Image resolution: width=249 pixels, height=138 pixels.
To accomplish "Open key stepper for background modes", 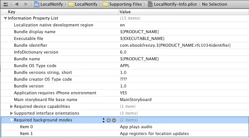I will click(104, 120).
